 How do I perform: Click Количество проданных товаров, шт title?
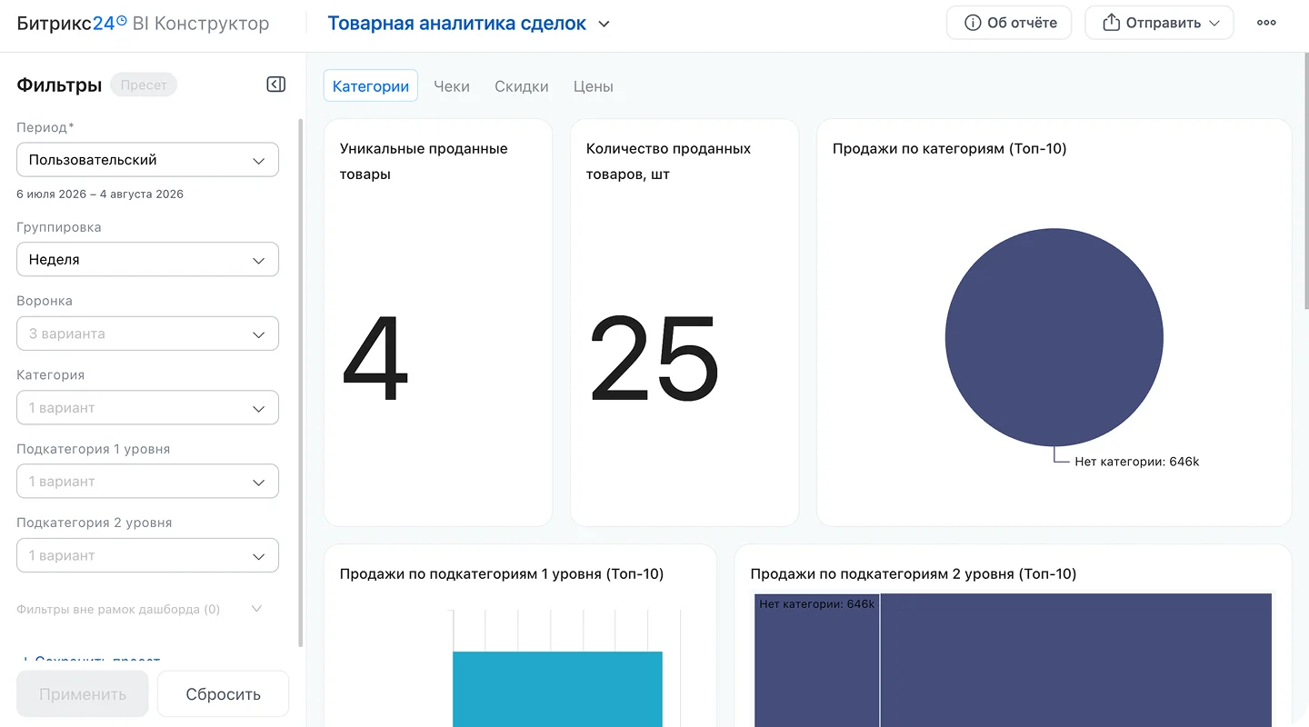pyautogui.click(x=668, y=161)
